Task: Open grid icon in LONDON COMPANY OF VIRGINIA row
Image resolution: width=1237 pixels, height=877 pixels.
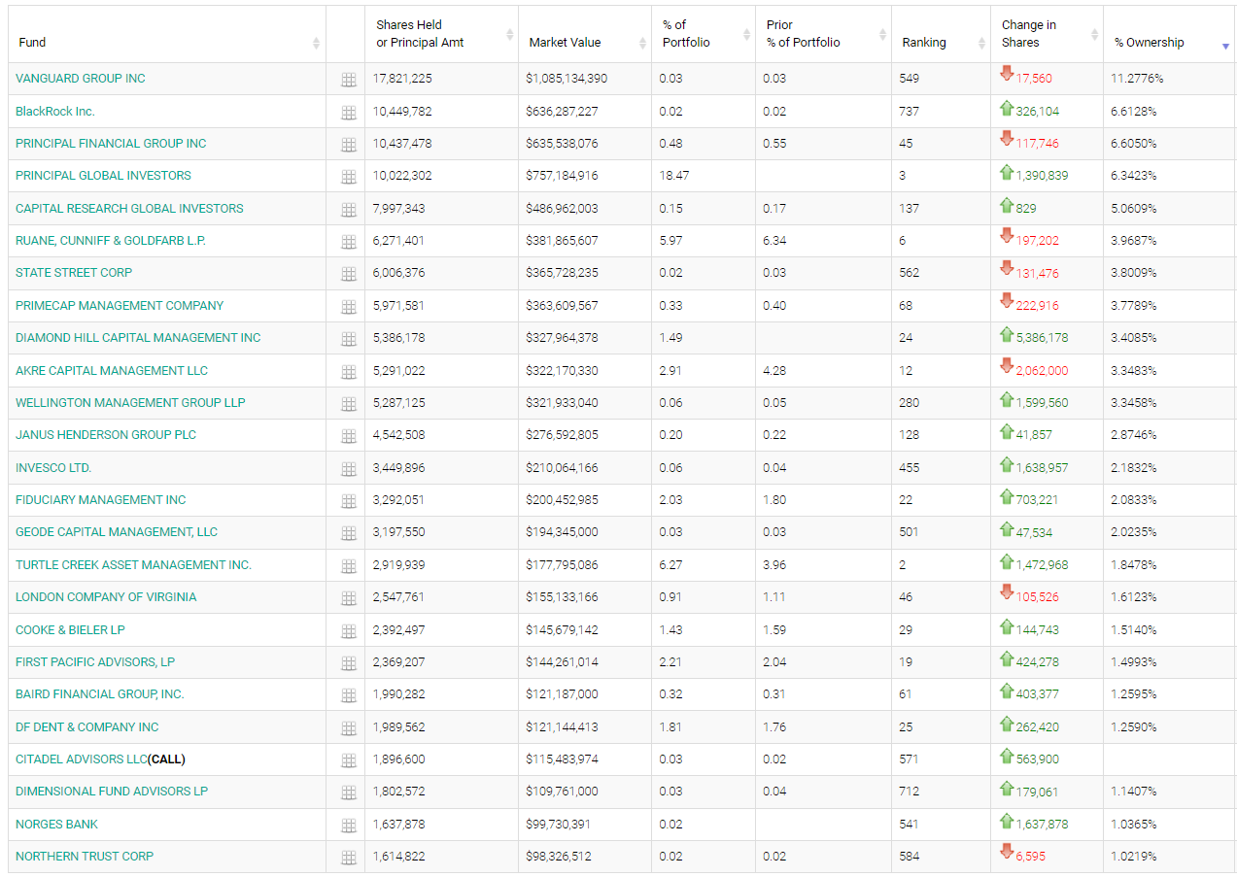Action: point(349,598)
